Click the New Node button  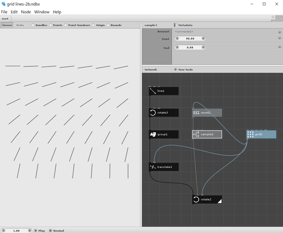[x=183, y=69]
